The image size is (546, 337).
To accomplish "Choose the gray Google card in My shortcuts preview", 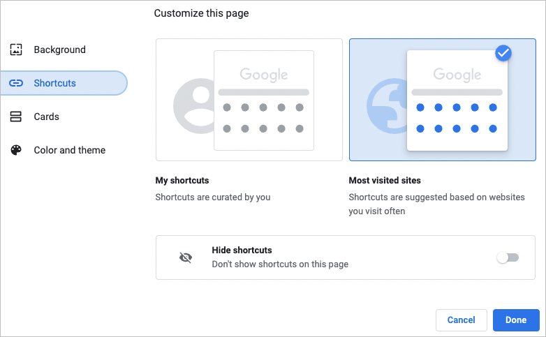I will click(x=263, y=100).
